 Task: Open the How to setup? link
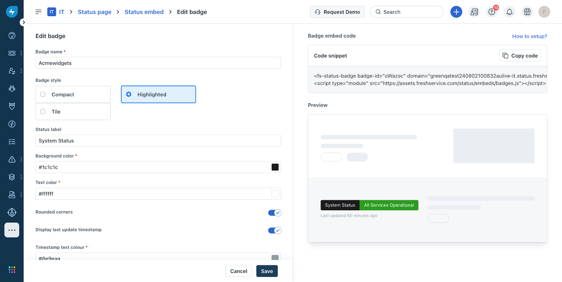point(529,36)
